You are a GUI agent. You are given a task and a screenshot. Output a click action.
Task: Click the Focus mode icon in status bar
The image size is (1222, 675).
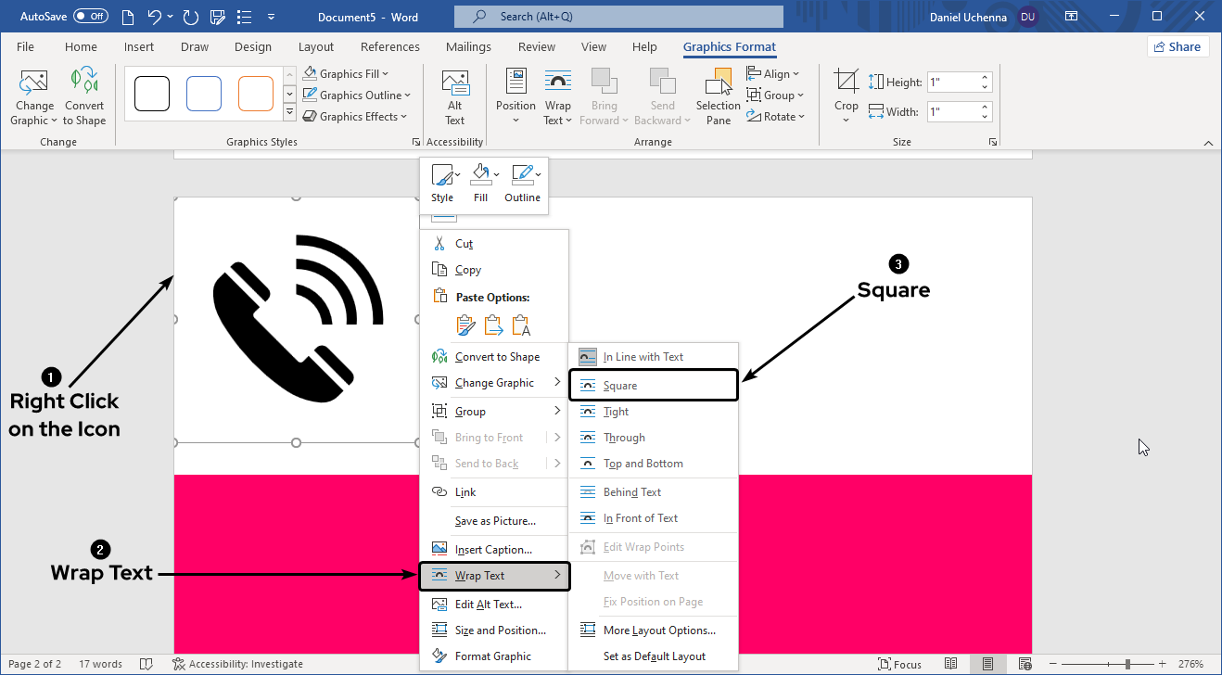click(899, 664)
